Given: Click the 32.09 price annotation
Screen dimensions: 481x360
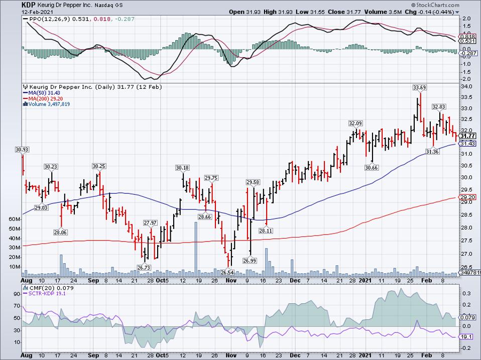Looking at the screenshot, I should click(355, 124).
